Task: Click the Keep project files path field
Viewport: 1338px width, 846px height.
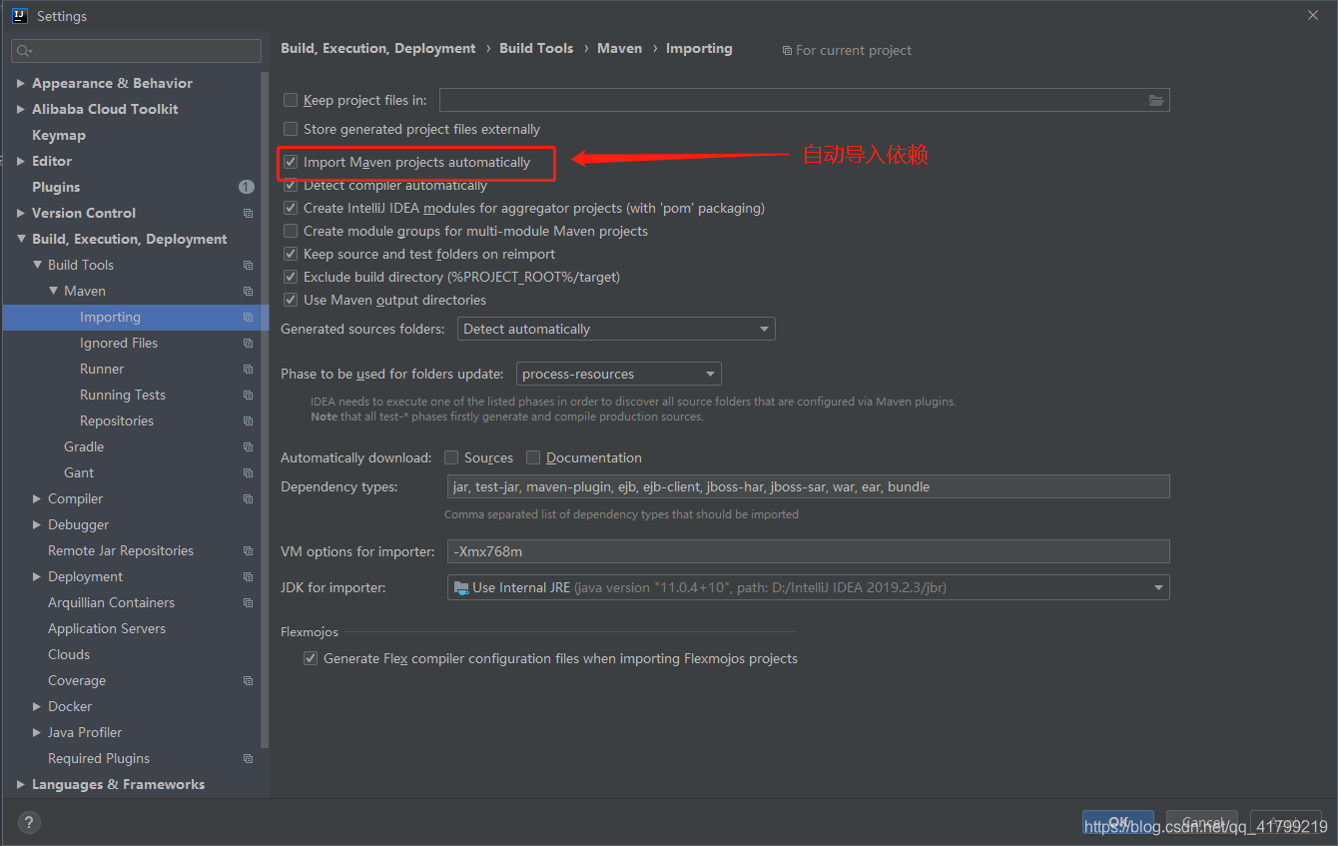Action: [805, 100]
